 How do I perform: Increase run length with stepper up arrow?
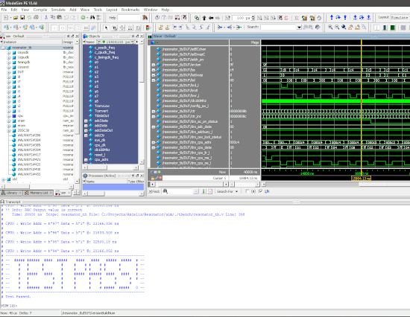pos(253,16)
